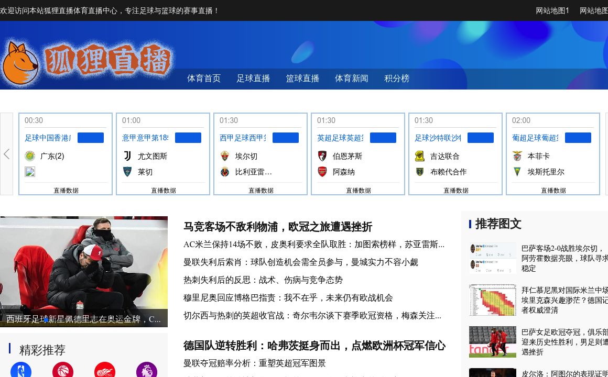This screenshot has height=377, width=608.
Task: Click the Benfica team crest
Action: click(517, 156)
